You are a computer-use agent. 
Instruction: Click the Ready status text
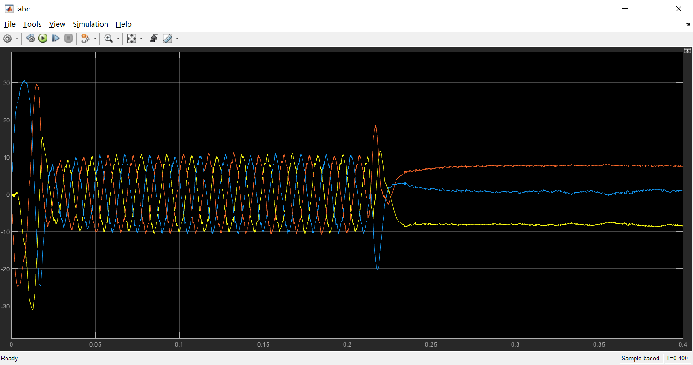click(10, 358)
